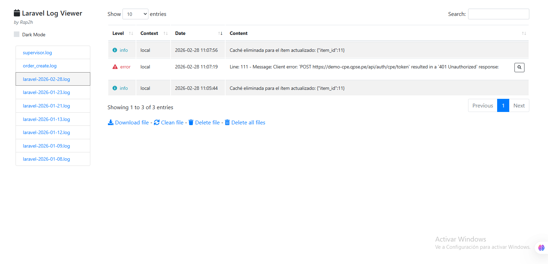Click the Previous pagination button
The width and height of the screenshot is (548, 264).
point(483,106)
